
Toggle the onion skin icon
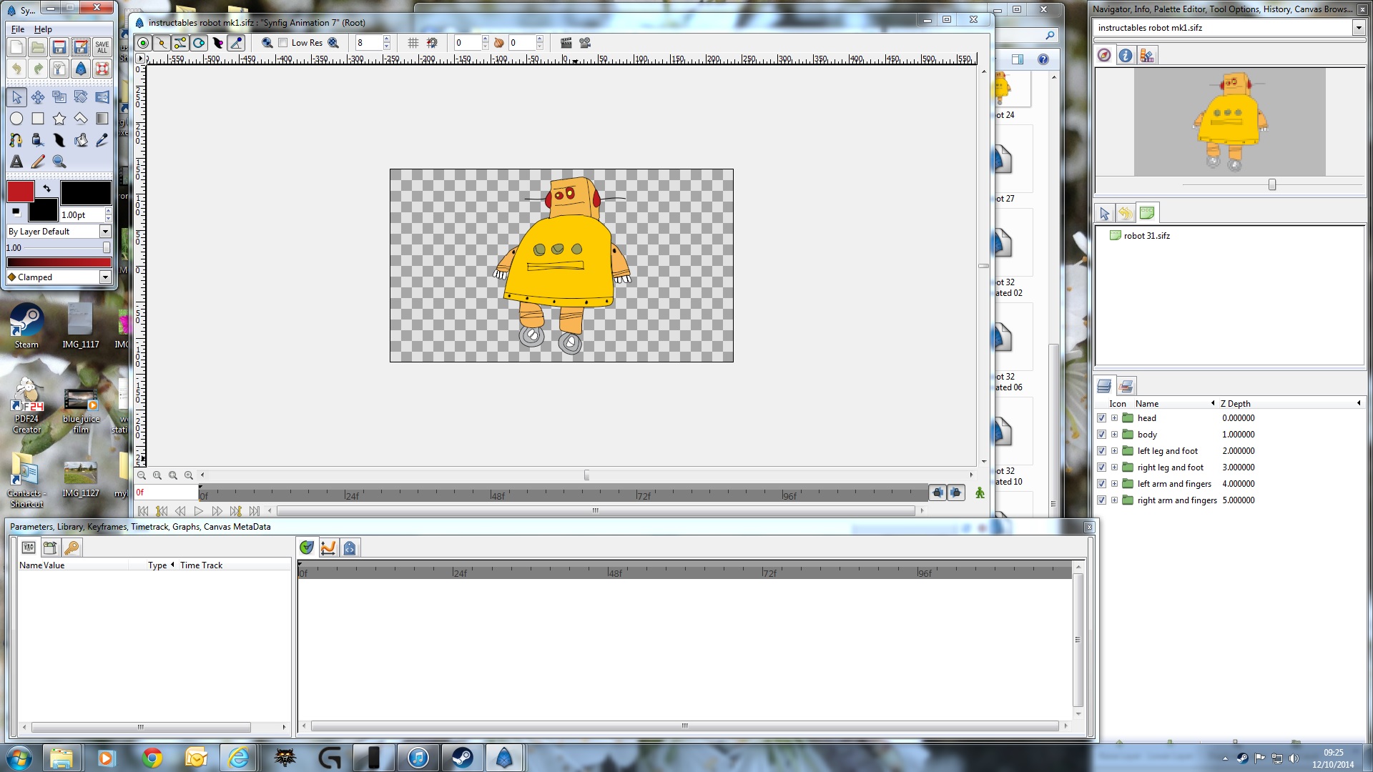(x=498, y=43)
